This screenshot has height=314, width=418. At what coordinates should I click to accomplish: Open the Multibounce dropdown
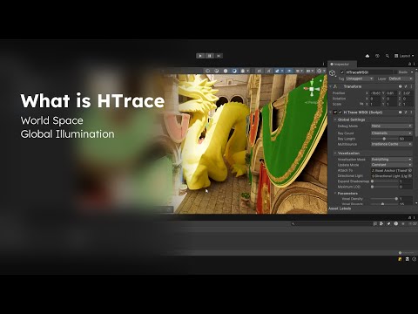(392, 144)
